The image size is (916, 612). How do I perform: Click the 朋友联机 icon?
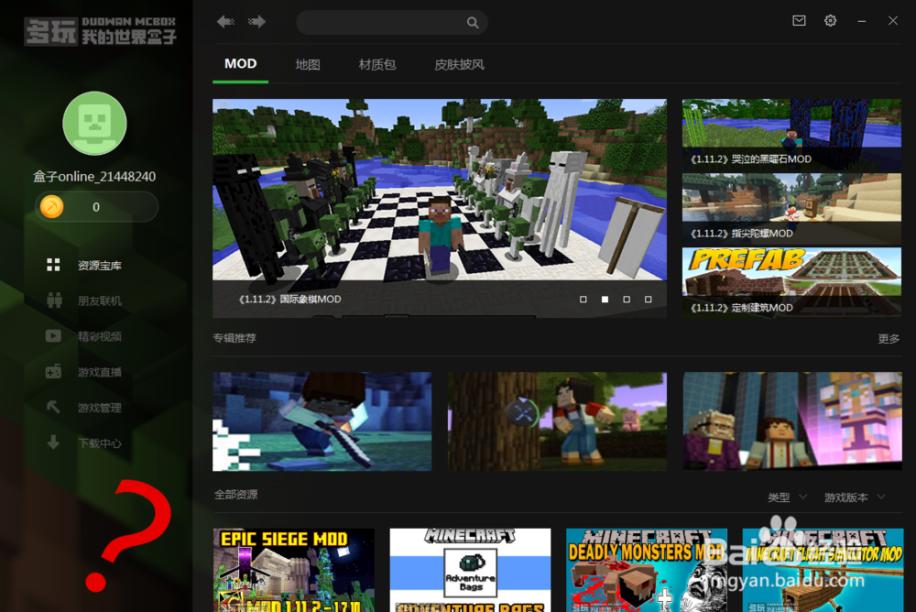(54, 300)
